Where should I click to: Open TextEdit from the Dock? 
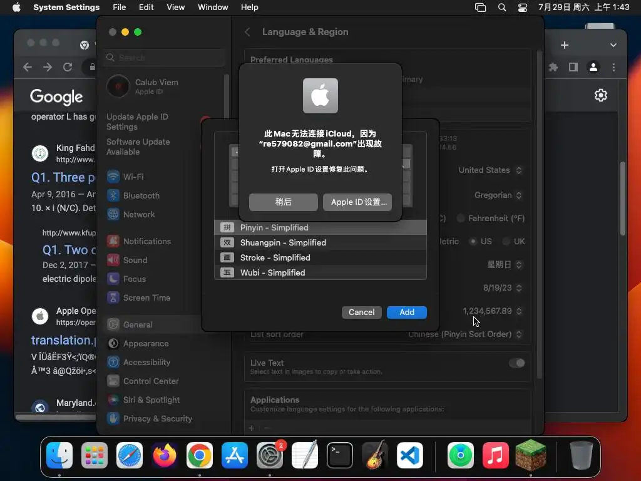pyautogui.click(x=305, y=455)
